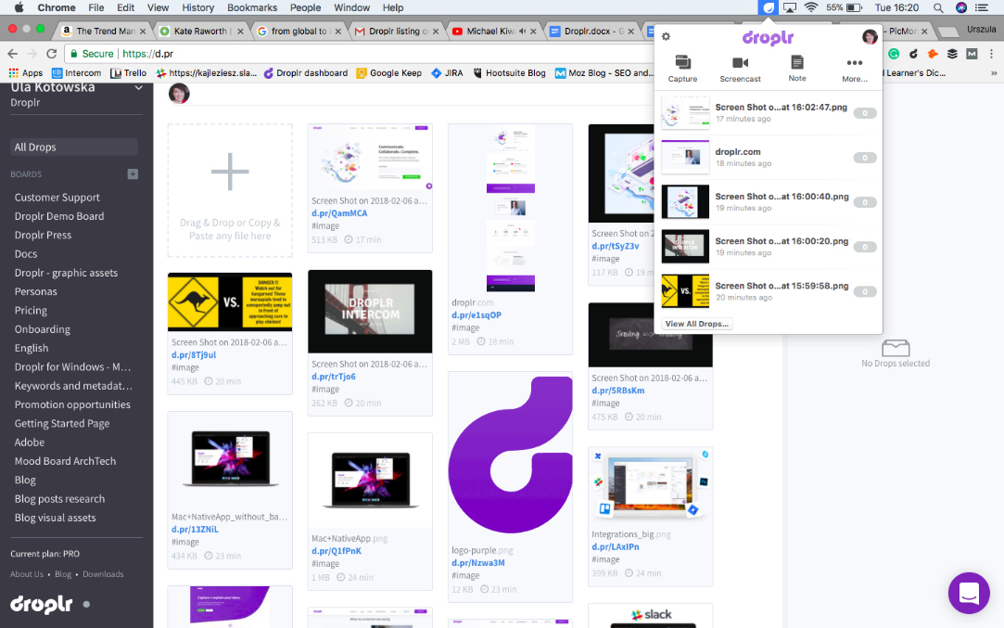Viewport: 1004px width, 628px height.
Task: Open Droplr popup settings gear
Action: pyautogui.click(x=666, y=36)
